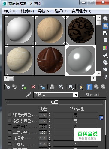Open the Material/Map Navigator icon
This screenshot has width=109, height=149.
pyautogui.click(x=105, y=77)
